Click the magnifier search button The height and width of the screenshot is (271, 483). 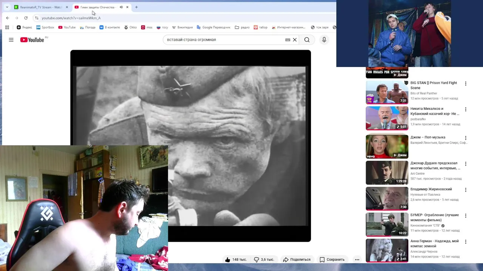tap(307, 40)
